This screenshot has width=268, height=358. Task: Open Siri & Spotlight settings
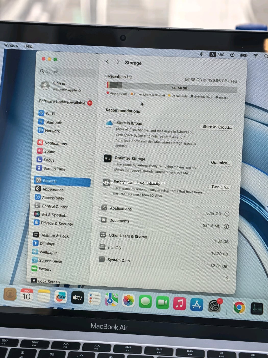tap(51, 215)
